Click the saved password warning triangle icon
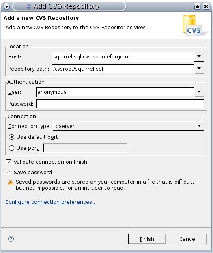213x253 pixels. (11, 182)
